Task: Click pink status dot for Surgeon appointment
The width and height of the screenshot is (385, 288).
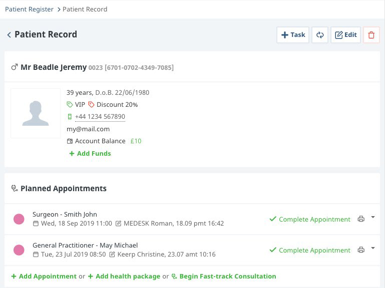Action: [19, 219]
